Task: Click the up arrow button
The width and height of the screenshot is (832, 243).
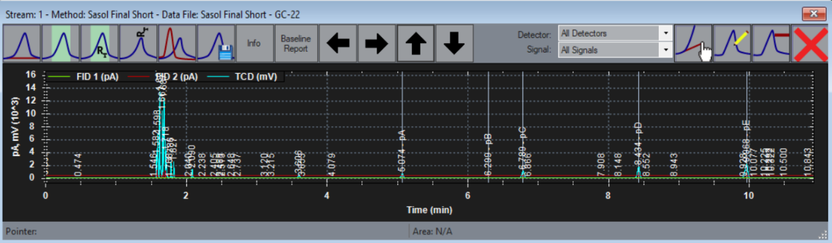Action: 415,44
